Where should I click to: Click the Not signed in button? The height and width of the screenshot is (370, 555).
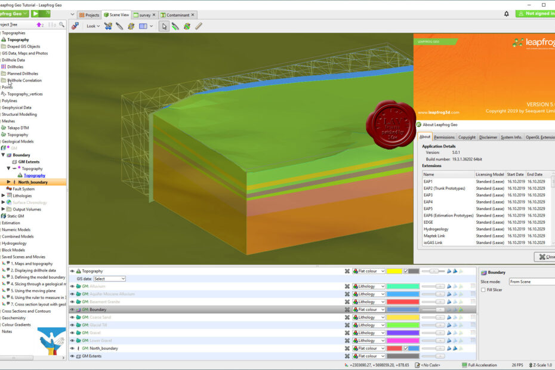[x=535, y=14]
